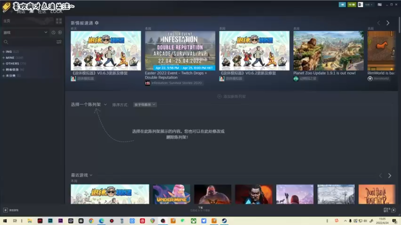
Task: Open the 社区 community tab
Action: click(x=42, y=11)
